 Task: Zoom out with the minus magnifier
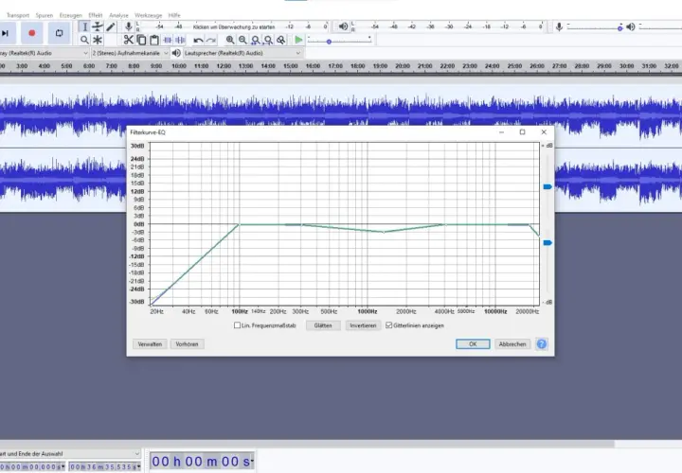pyautogui.click(x=242, y=40)
